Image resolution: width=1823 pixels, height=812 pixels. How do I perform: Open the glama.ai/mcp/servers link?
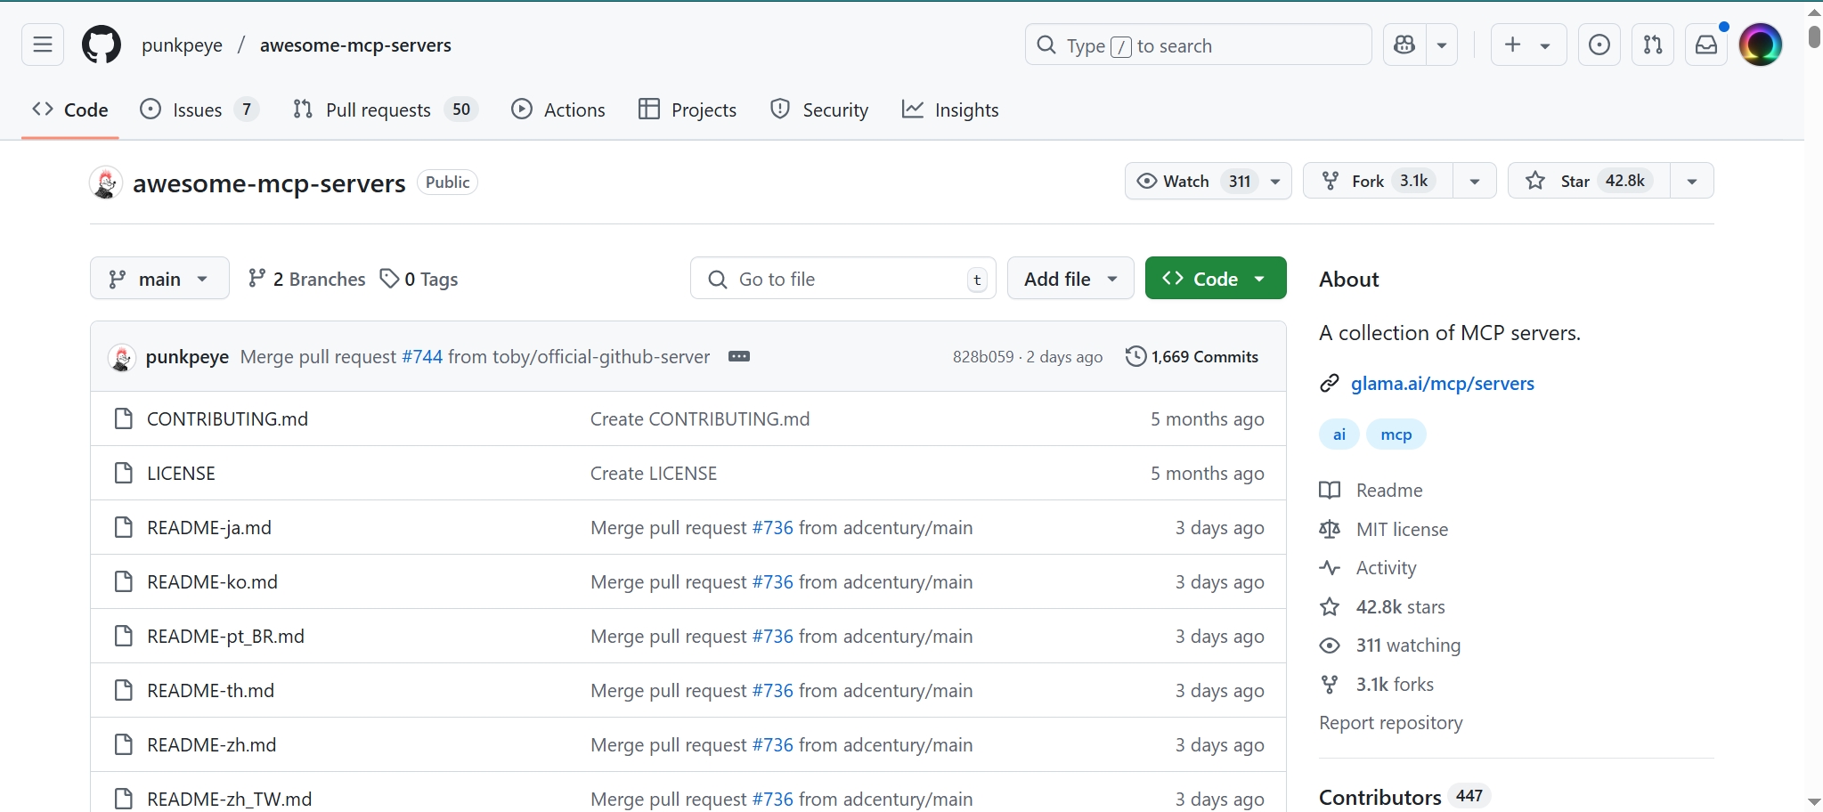tap(1442, 384)
